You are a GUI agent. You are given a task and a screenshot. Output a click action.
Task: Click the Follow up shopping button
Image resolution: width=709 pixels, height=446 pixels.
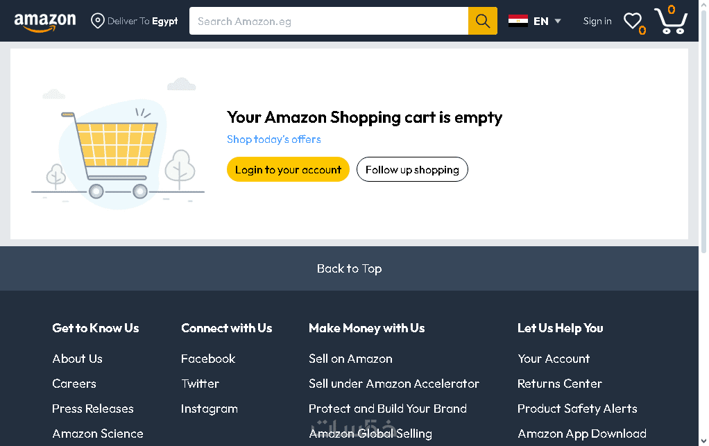pyautogui.click(x=412, y=170)
